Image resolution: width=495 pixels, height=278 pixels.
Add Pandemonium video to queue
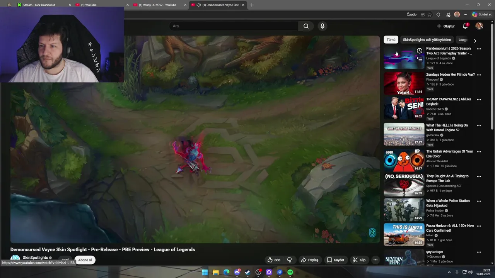(420, 59)
